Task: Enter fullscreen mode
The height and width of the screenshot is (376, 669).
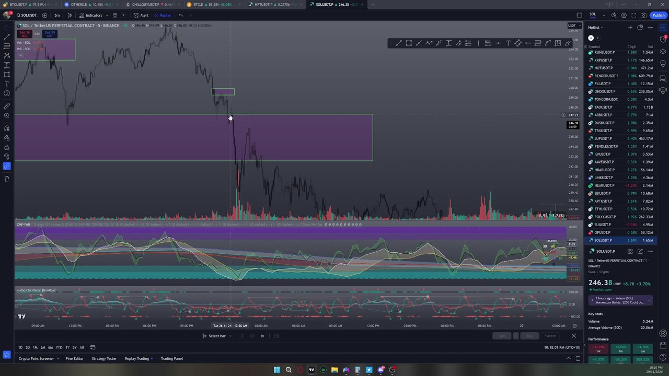Action: pos(633,15)
